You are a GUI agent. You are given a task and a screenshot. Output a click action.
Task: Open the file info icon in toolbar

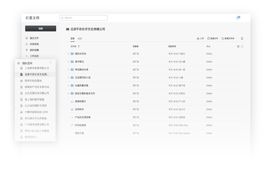point(242,38)
